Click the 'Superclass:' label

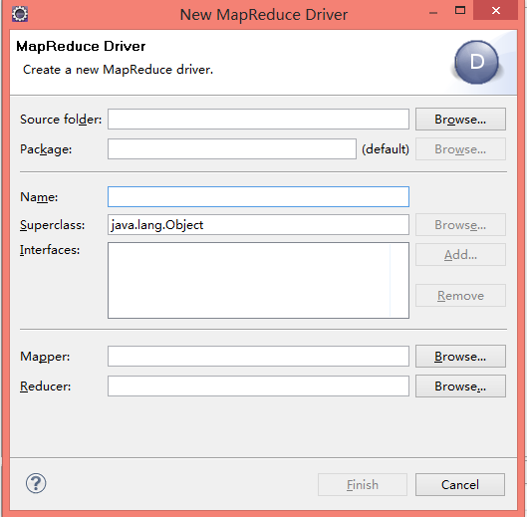[53, 225]
